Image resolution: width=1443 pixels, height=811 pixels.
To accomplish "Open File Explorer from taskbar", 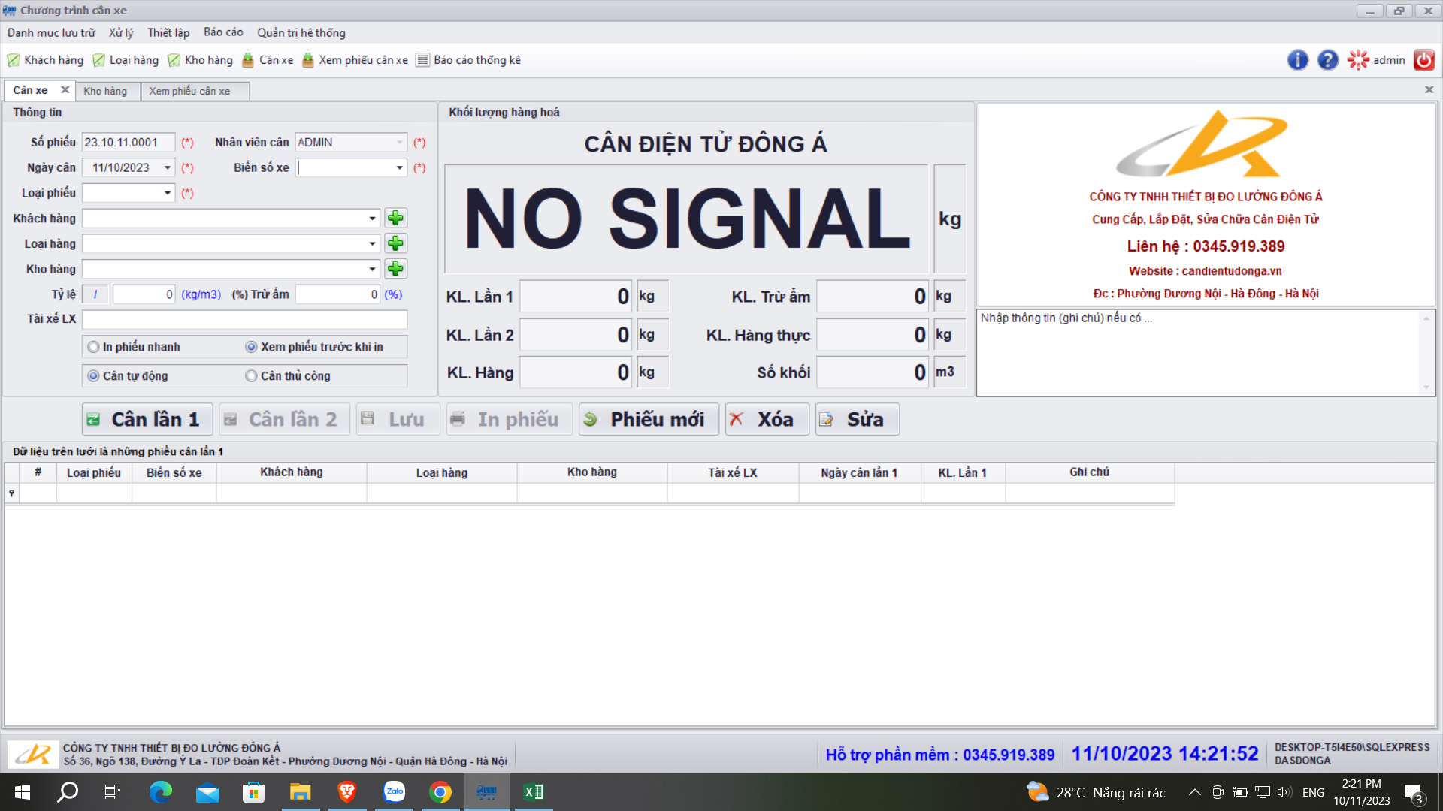I will pyautogui.click(x=300, y=792).
